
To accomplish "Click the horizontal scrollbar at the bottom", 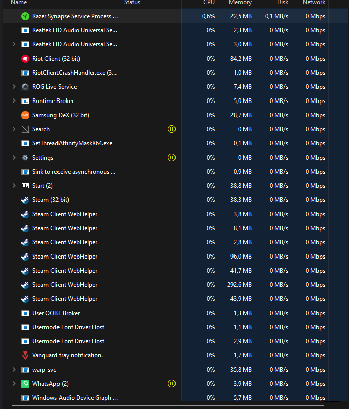I will 168,406.
